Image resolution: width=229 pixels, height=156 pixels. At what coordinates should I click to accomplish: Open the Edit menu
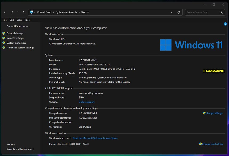11,20
